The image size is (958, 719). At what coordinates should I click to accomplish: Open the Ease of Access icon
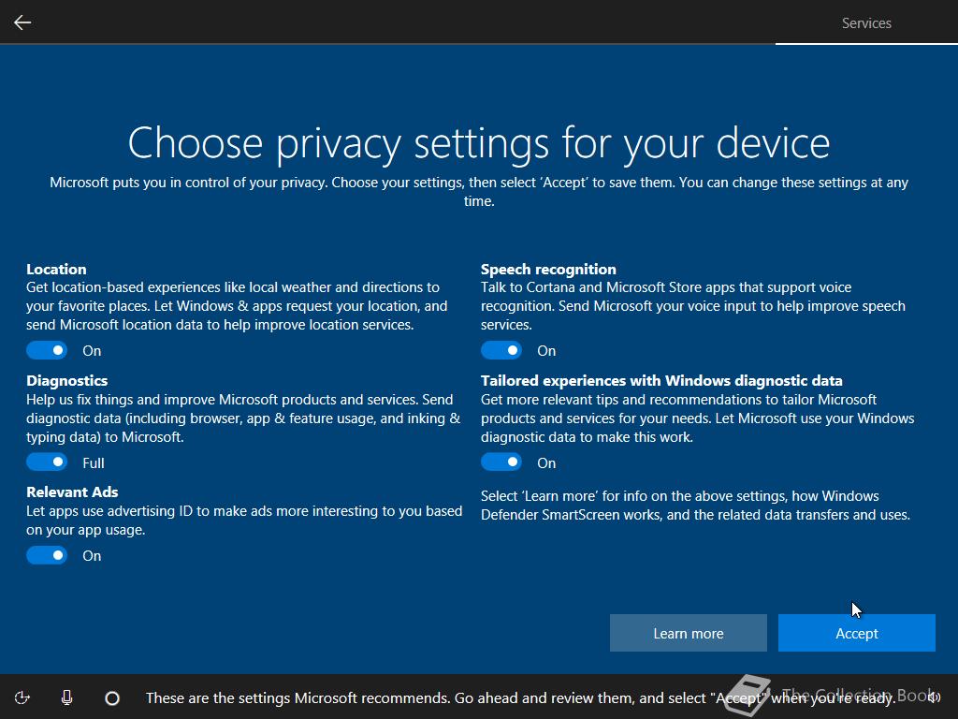pyautogui.click(x=22, y=697)
